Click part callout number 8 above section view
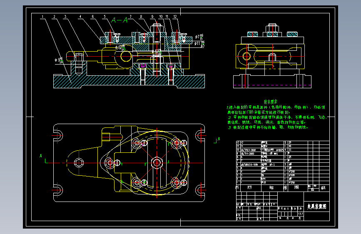Image resolution: width=361 pixels, height=234 pixels. tap(141, 17)
